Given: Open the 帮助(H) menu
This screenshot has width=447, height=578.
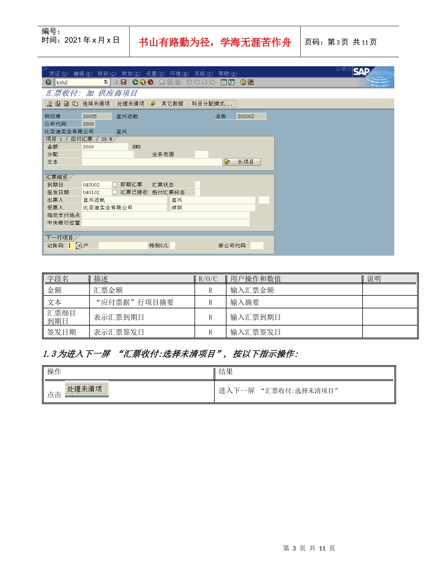Looking at the screenshot, I should point(228,74).
